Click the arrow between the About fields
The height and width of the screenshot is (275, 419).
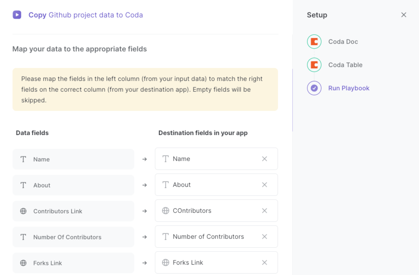click(x=145, y=185)
